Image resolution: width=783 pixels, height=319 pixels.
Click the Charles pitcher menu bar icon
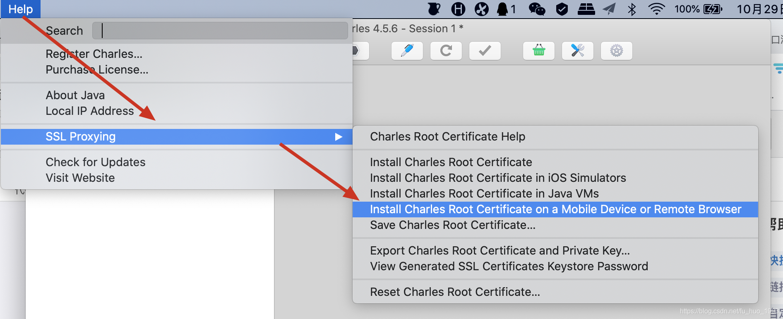tap(434, 9)
